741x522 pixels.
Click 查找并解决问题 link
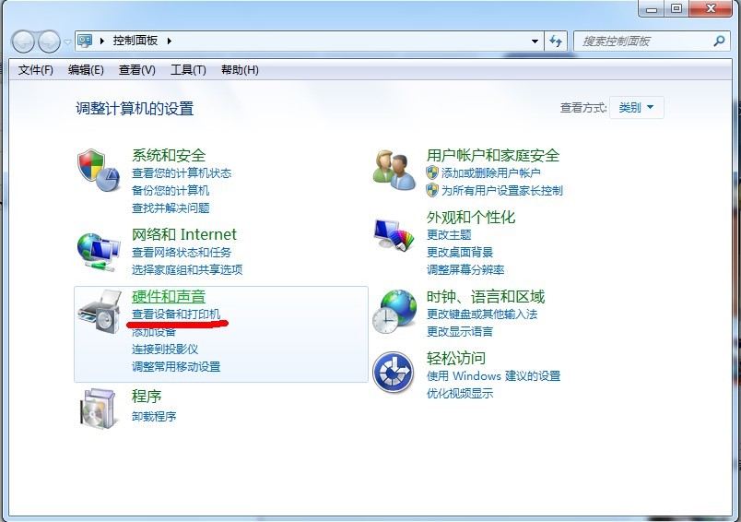point(171,208)
